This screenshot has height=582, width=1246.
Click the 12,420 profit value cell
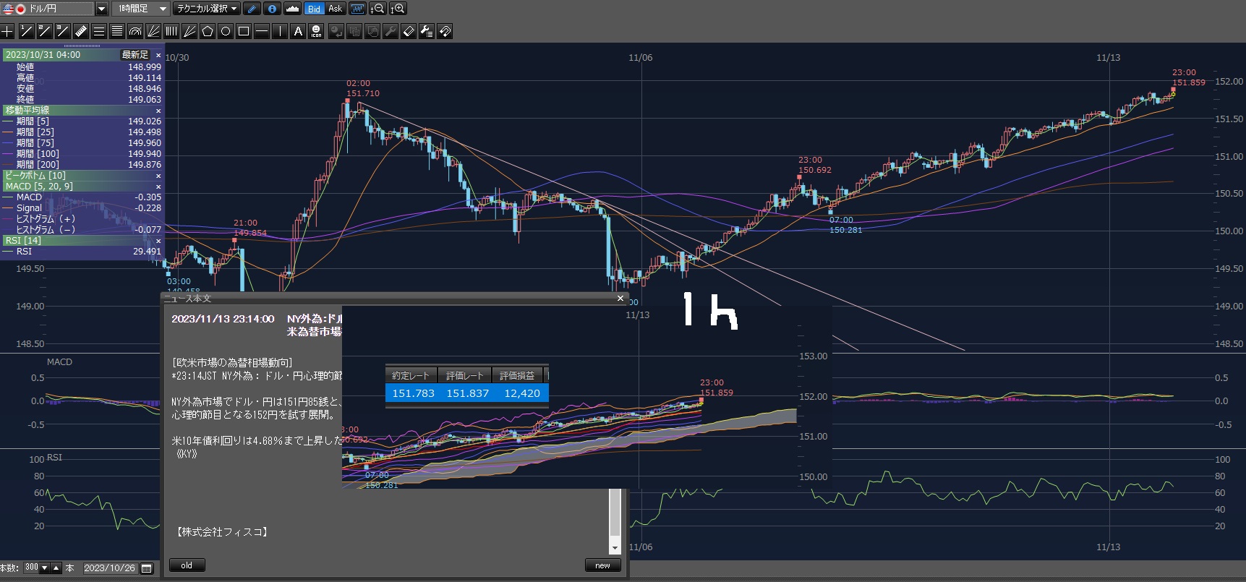point(522,393)
